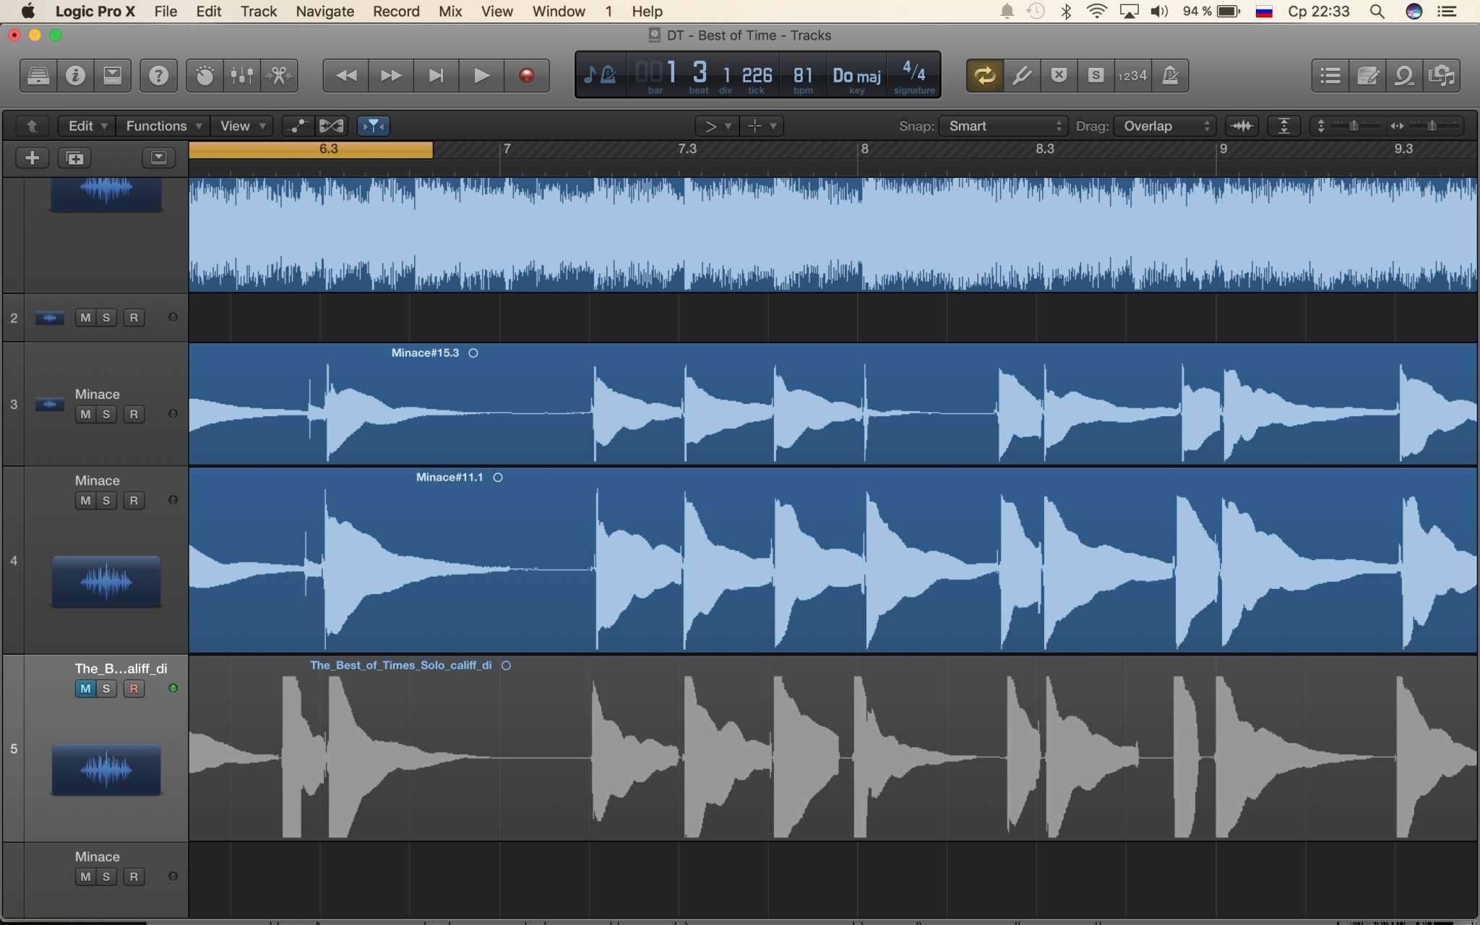Open the Snap Smart dropdown

pos(1003,126)
